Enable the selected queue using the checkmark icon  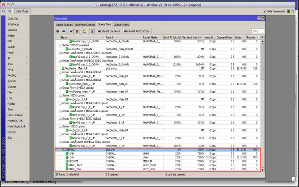coord(71,31)
